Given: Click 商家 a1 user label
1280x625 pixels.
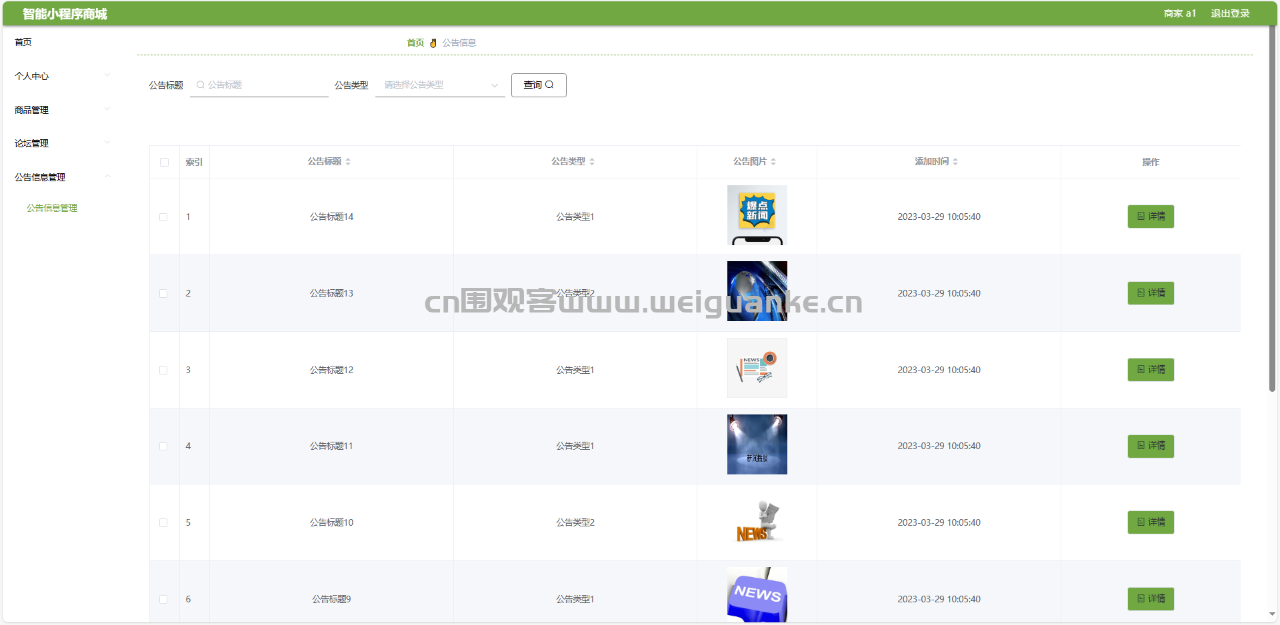Looking at the screenshot, I should [1180, 13].
